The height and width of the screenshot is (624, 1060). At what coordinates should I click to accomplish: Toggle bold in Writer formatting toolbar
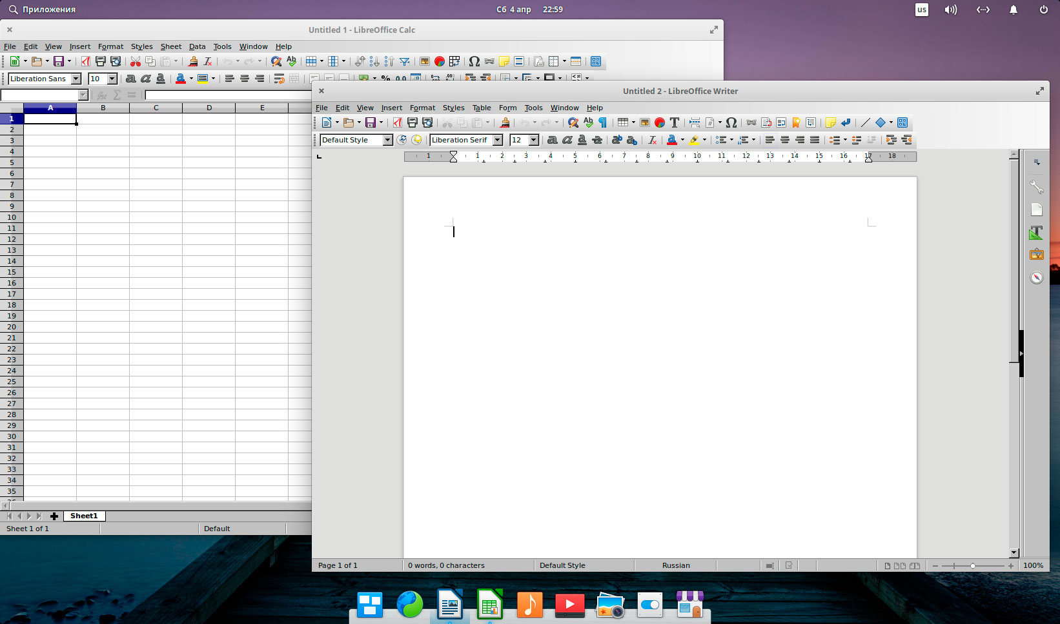[552, 140]
